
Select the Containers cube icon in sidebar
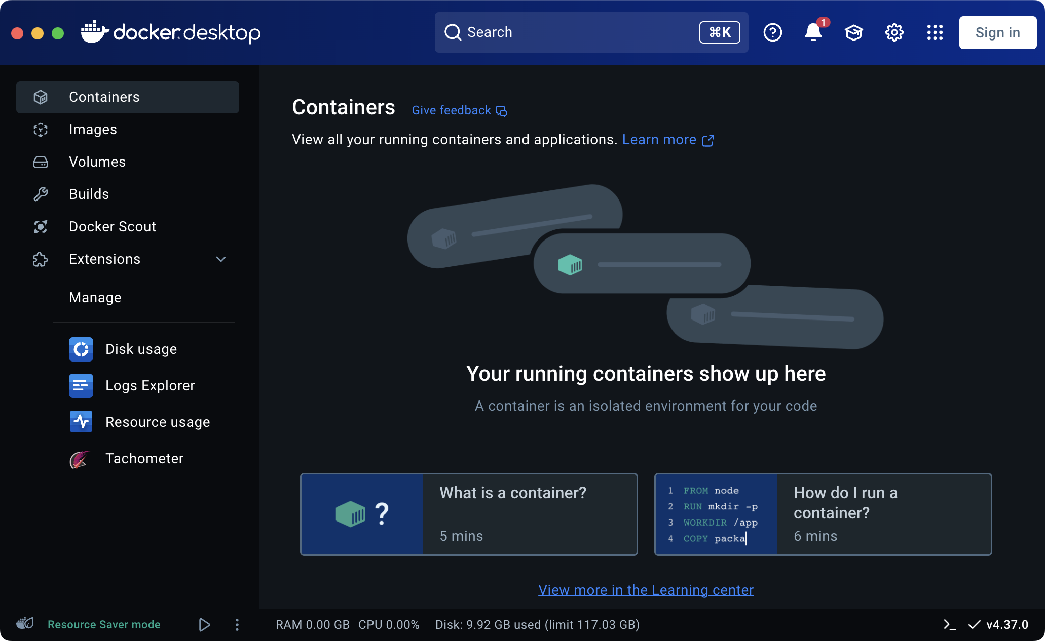(x=41, y=97)
